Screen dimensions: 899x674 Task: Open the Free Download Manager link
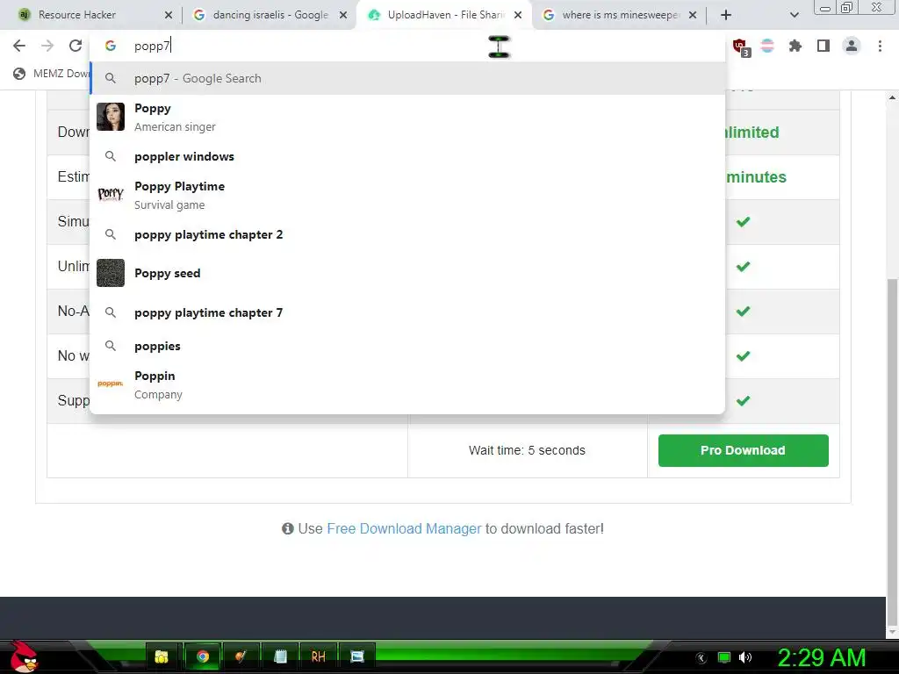click(404, 528)
